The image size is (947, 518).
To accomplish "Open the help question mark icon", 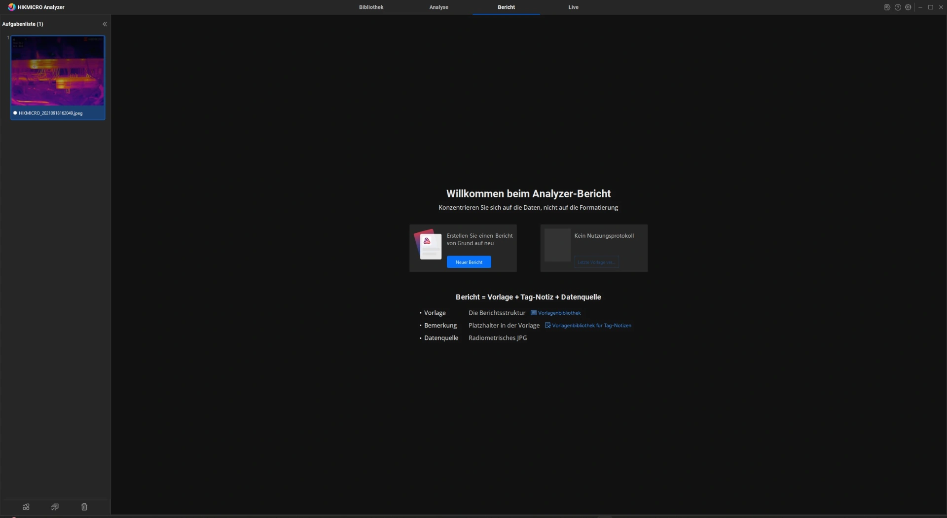I will pyautogui.click(x=898, y=7).
